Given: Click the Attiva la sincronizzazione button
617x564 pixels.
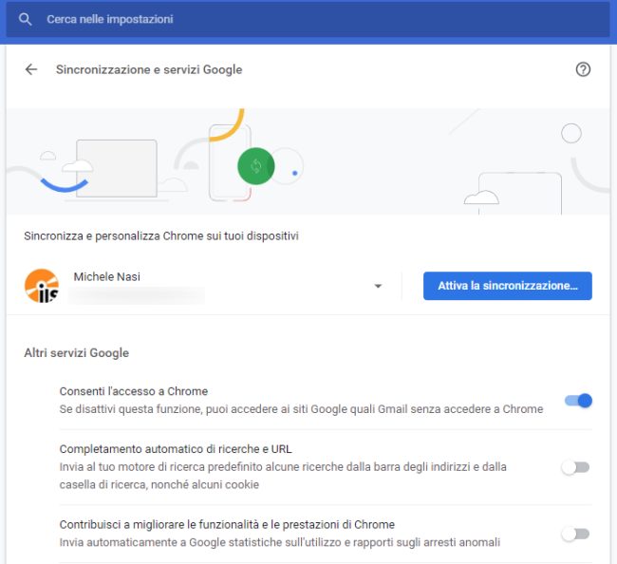Looking at the screenshot, I should (x=507, y=286).
